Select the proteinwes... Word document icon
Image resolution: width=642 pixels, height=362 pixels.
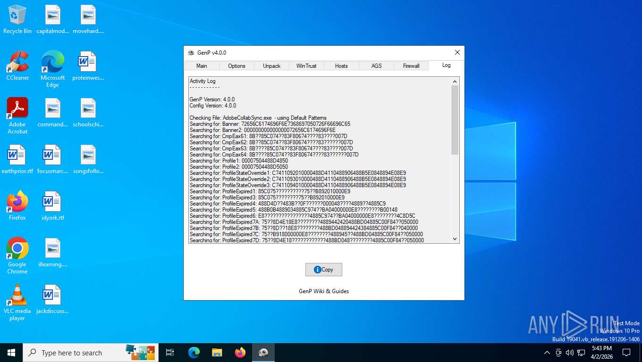point(88,66)
